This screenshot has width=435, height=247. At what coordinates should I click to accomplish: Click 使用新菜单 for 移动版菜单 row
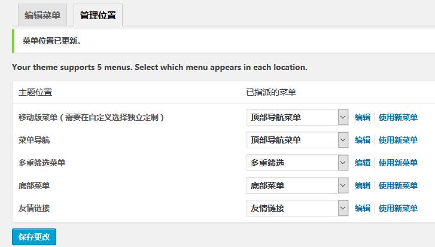pyautogui.click(x=398, y=117)
